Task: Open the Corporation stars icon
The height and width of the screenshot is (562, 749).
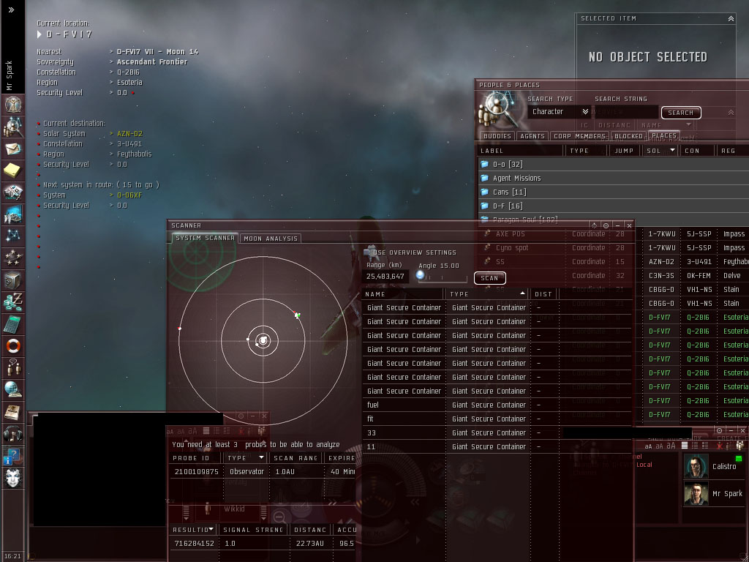Action: pyautogui.click(x=13, y=258)
